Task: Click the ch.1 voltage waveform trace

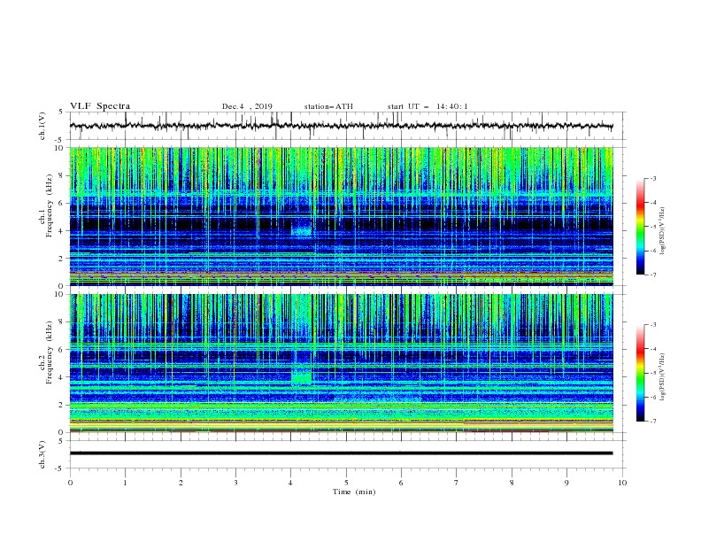Action: (341, 126)
